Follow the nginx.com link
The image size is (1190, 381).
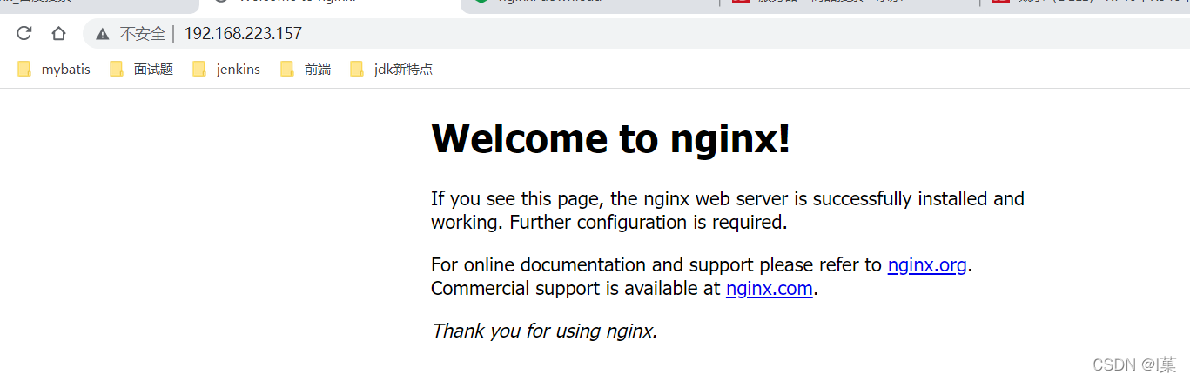pos(770,289)
